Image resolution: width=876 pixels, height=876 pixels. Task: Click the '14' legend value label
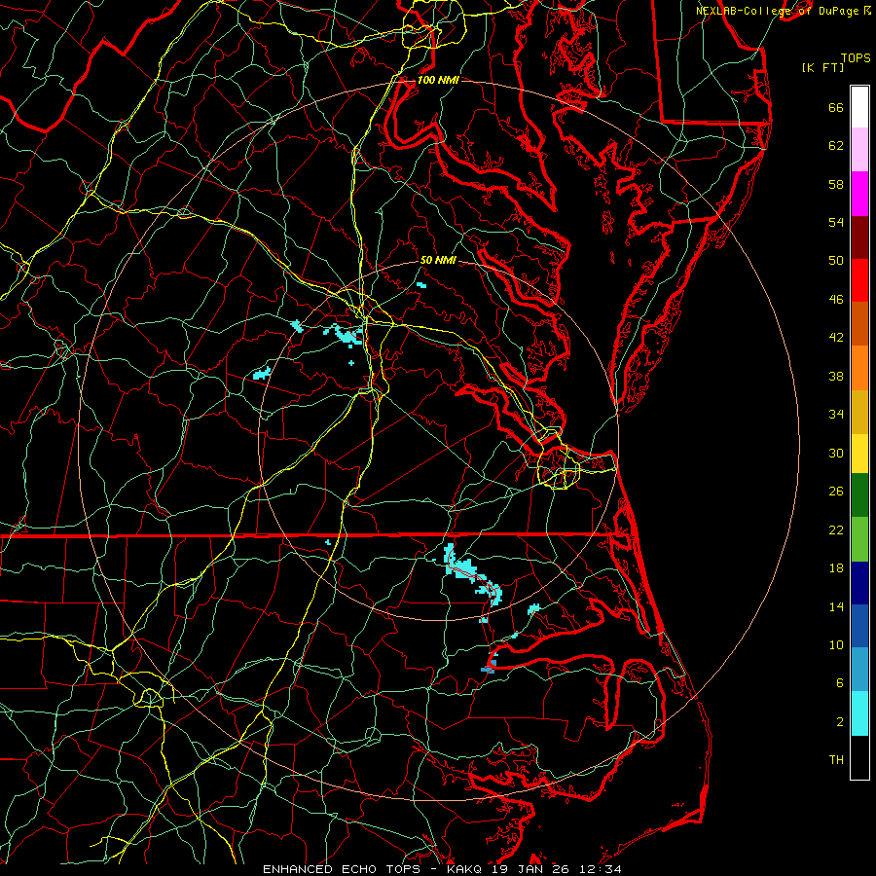836,606
